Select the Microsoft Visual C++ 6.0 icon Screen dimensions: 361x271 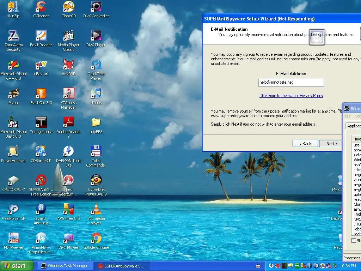(x=13, y=70)
